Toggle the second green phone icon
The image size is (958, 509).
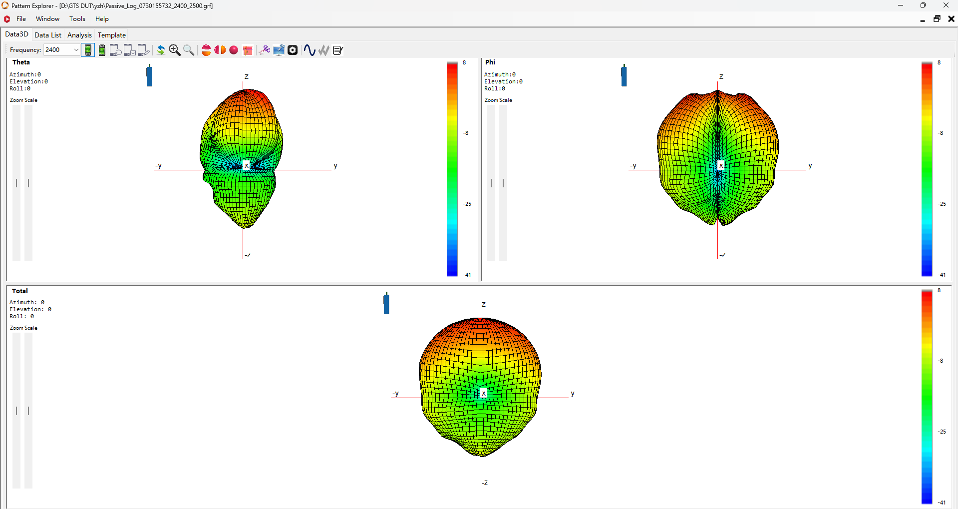(x=102, y=50)
